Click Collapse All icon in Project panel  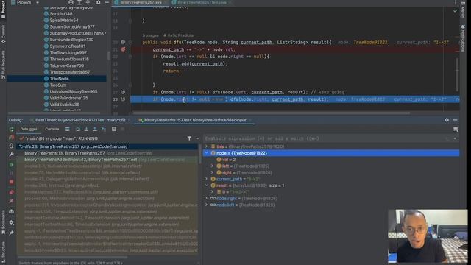click(x=88, y=2)
